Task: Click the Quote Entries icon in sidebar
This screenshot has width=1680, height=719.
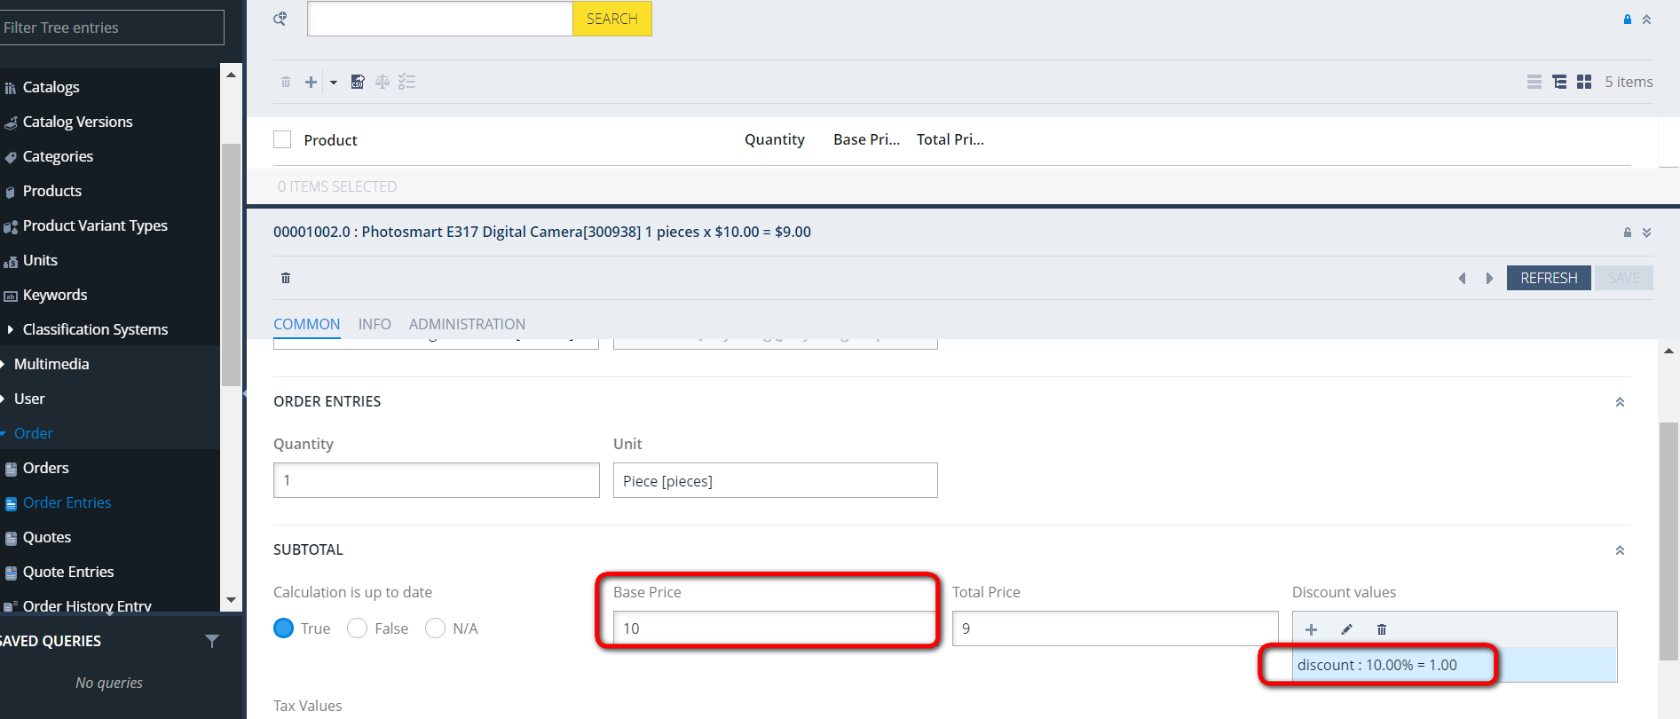Action: (x=11, y=573)
